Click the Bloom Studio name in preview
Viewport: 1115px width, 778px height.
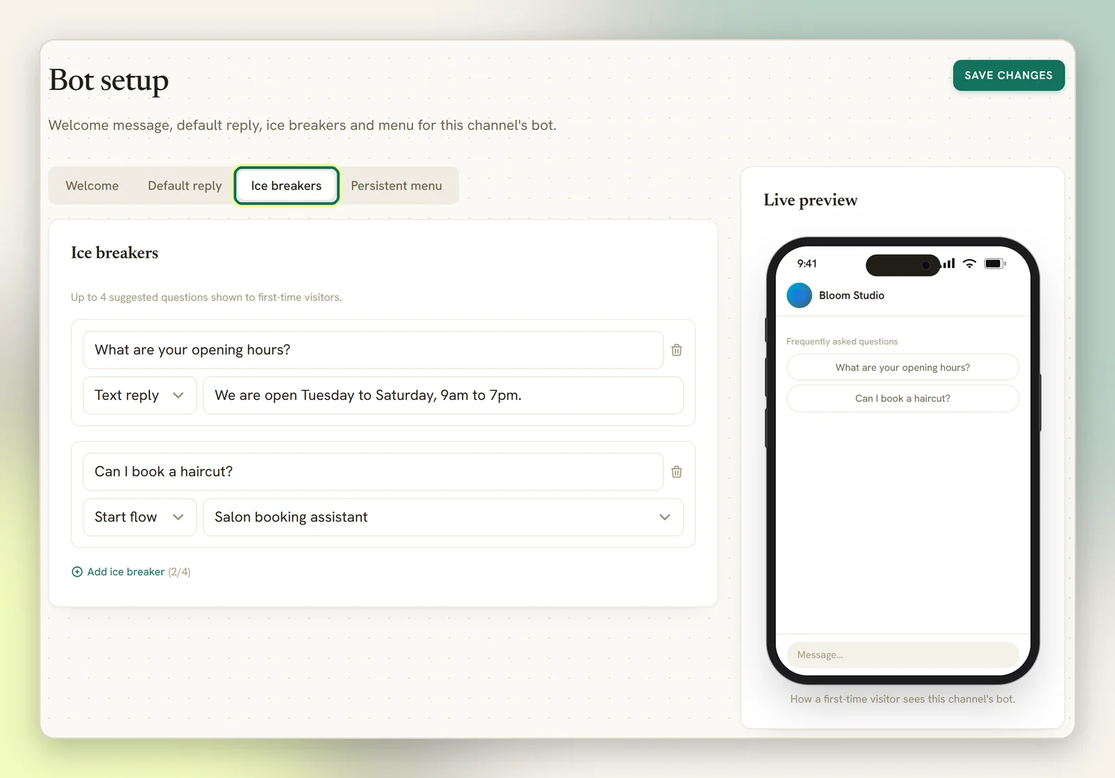coord(852,295)
